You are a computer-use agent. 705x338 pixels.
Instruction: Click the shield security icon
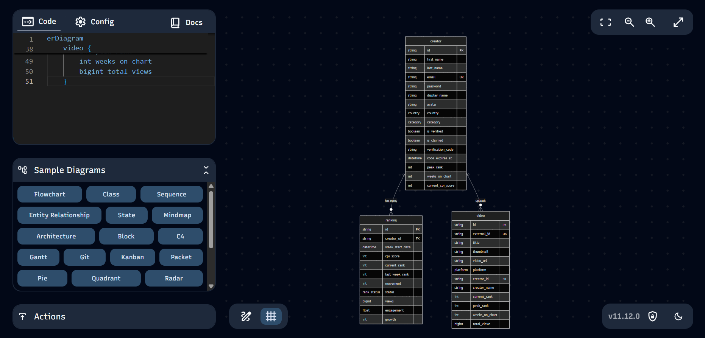click(652, 316)
